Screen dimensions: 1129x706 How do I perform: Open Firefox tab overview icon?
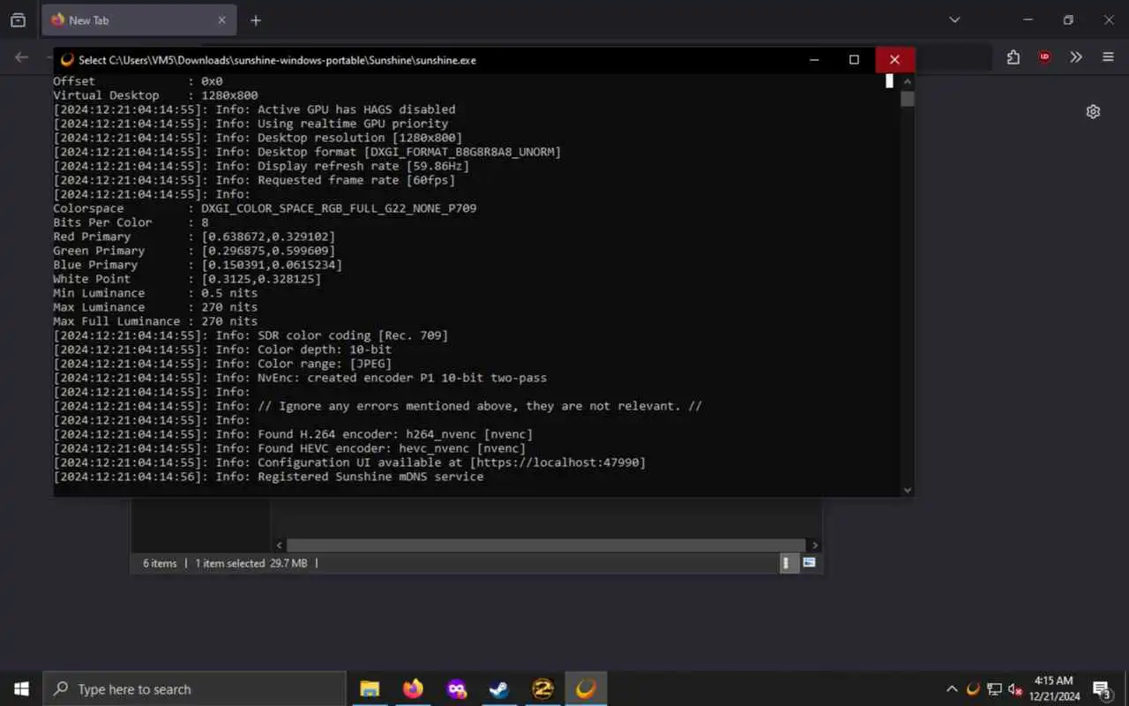18,19
